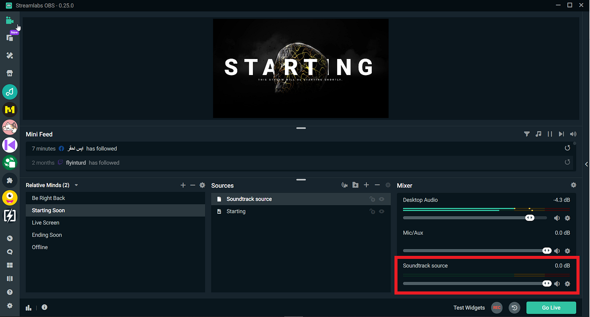Click the Go Live button
This screenshot has width=590, height=317.
pos(551,308)
